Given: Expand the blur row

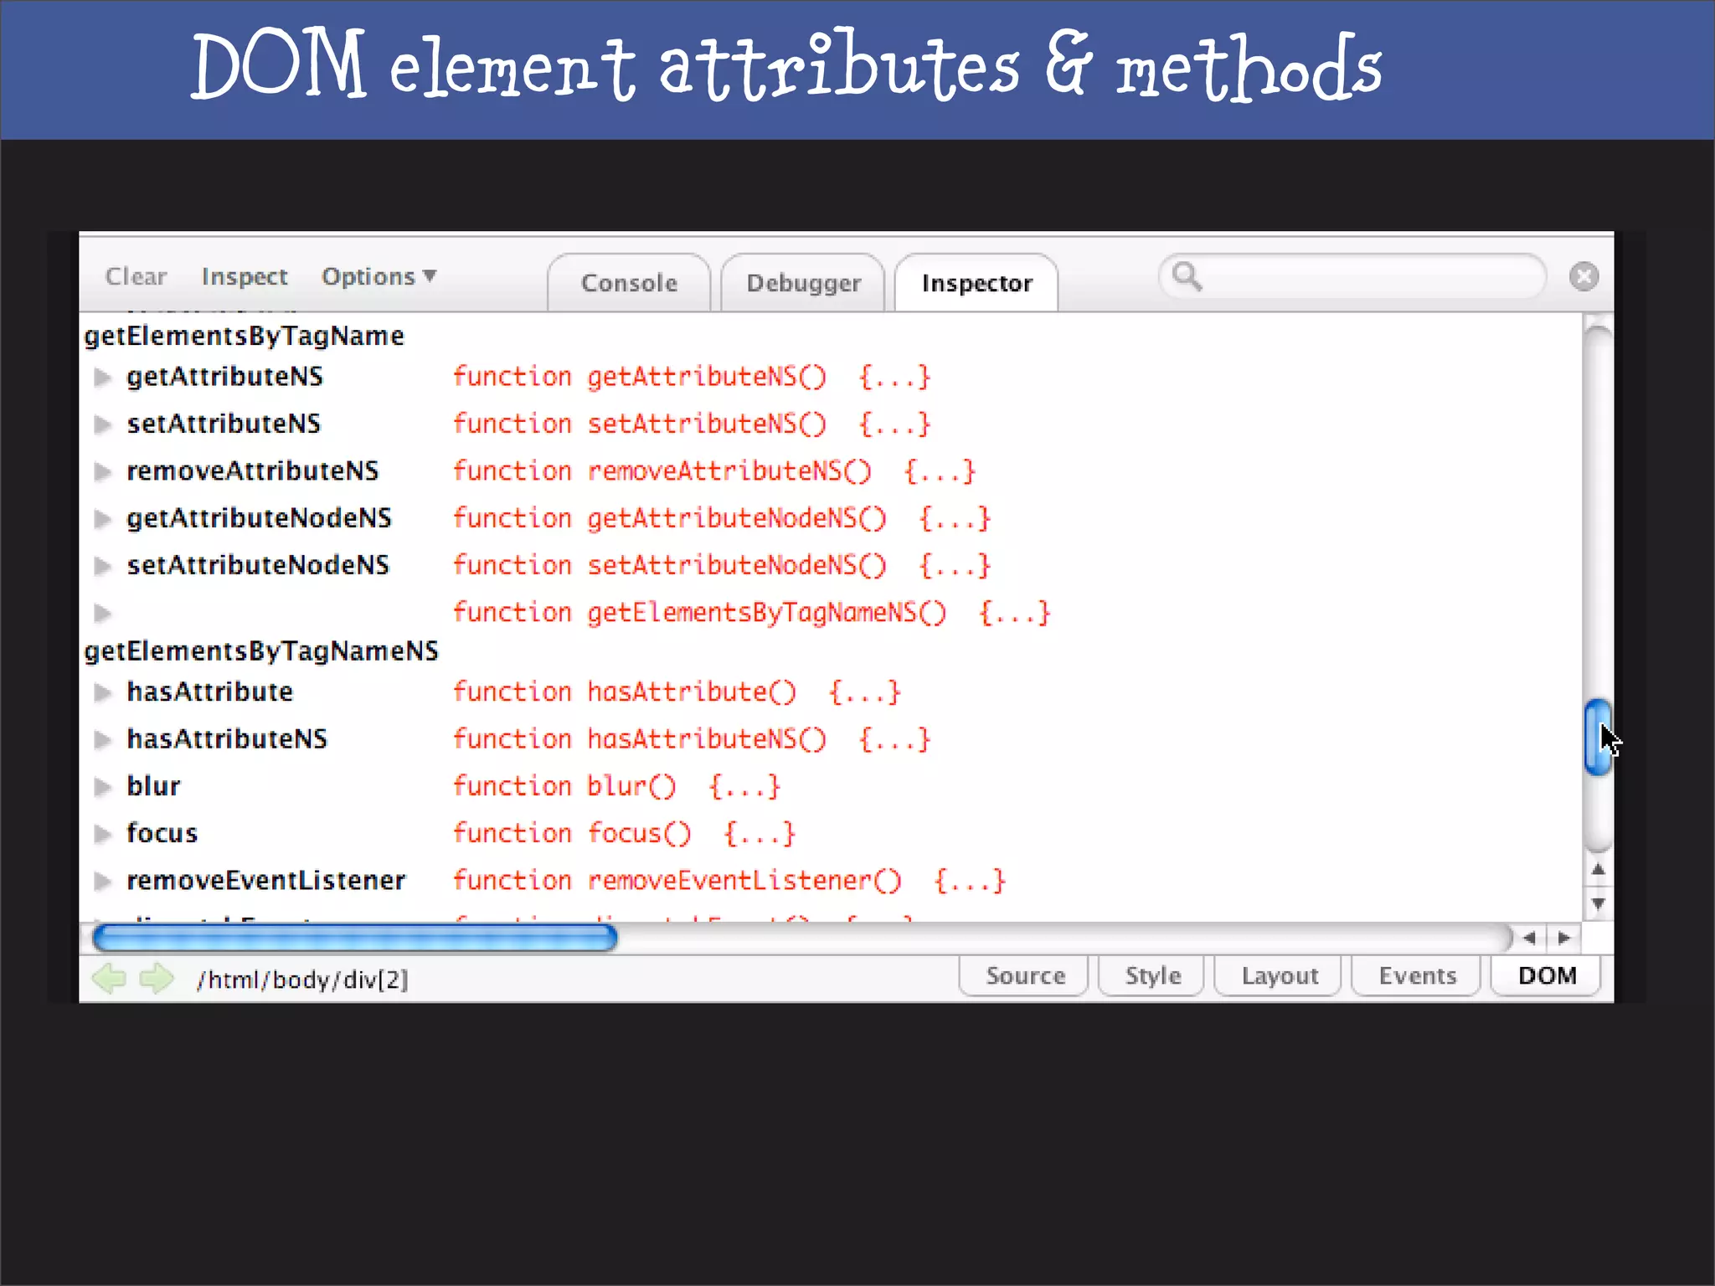Looking at the screenshot, I should point(102,786).
